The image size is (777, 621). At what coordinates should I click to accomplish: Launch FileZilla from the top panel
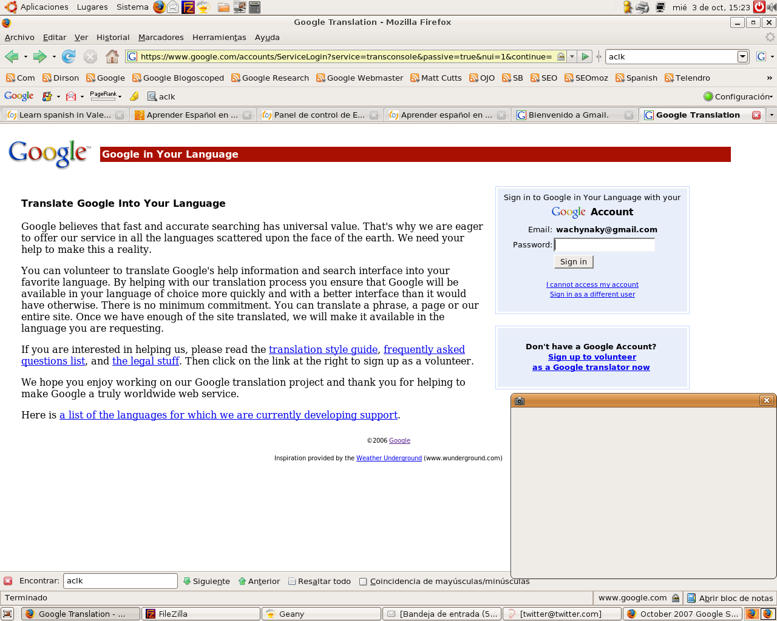(188, 7)
